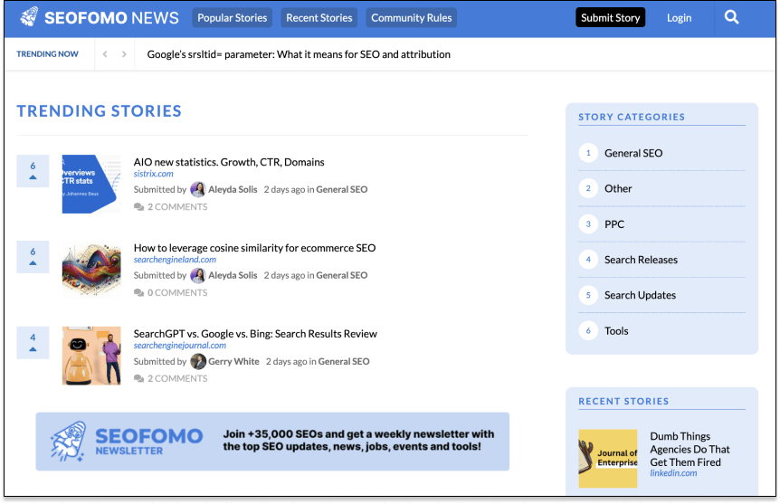Viewport: 780px width, 504px height.
Task: Open the search magnifier icon
Action: [731, 17]
